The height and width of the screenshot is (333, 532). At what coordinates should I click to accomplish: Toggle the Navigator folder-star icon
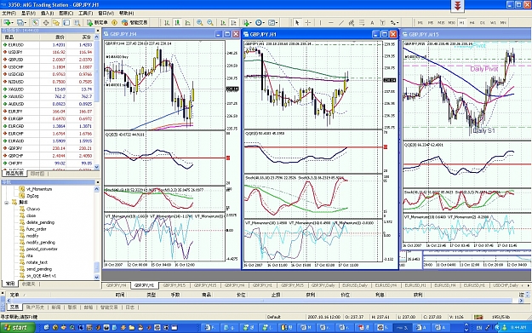pyautogui.click(x=56, y=22)
